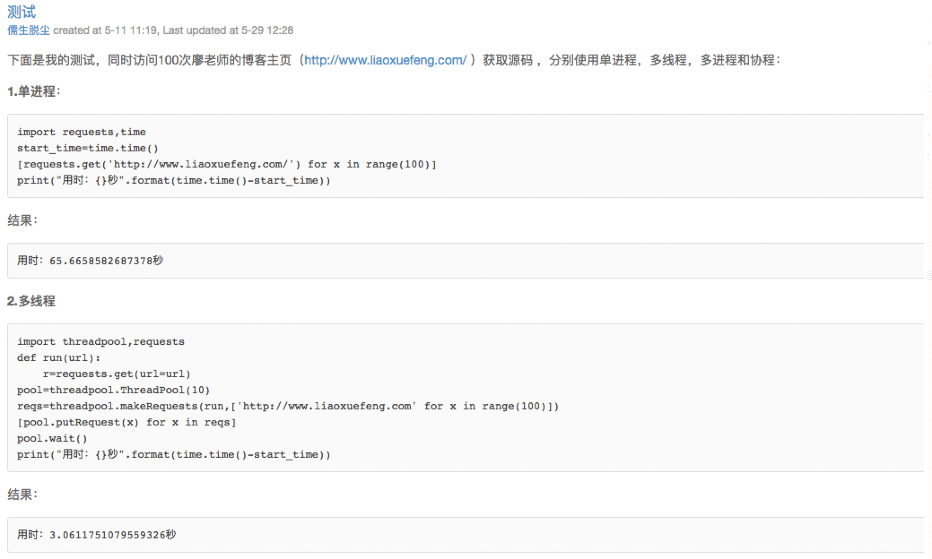Open the 测试 post title link
932x559 pixels.
click(21, 11)
